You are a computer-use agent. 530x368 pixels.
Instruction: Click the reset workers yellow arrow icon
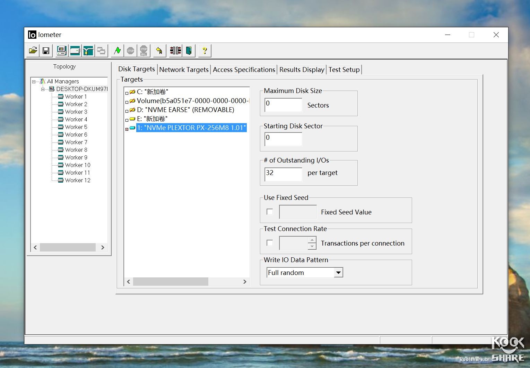[x=159, y=51]
